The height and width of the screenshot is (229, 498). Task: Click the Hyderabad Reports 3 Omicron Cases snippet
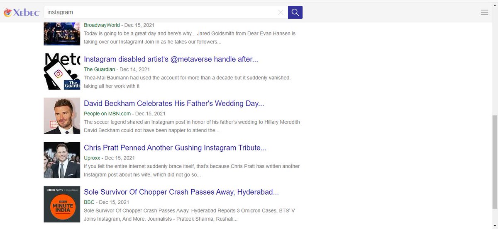tap(189, 215)
